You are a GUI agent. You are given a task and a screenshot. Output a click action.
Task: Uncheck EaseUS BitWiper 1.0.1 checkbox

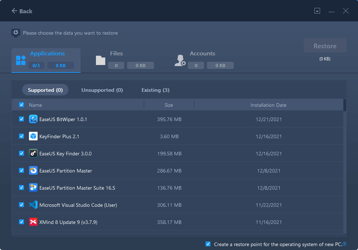tap(21, 119)
